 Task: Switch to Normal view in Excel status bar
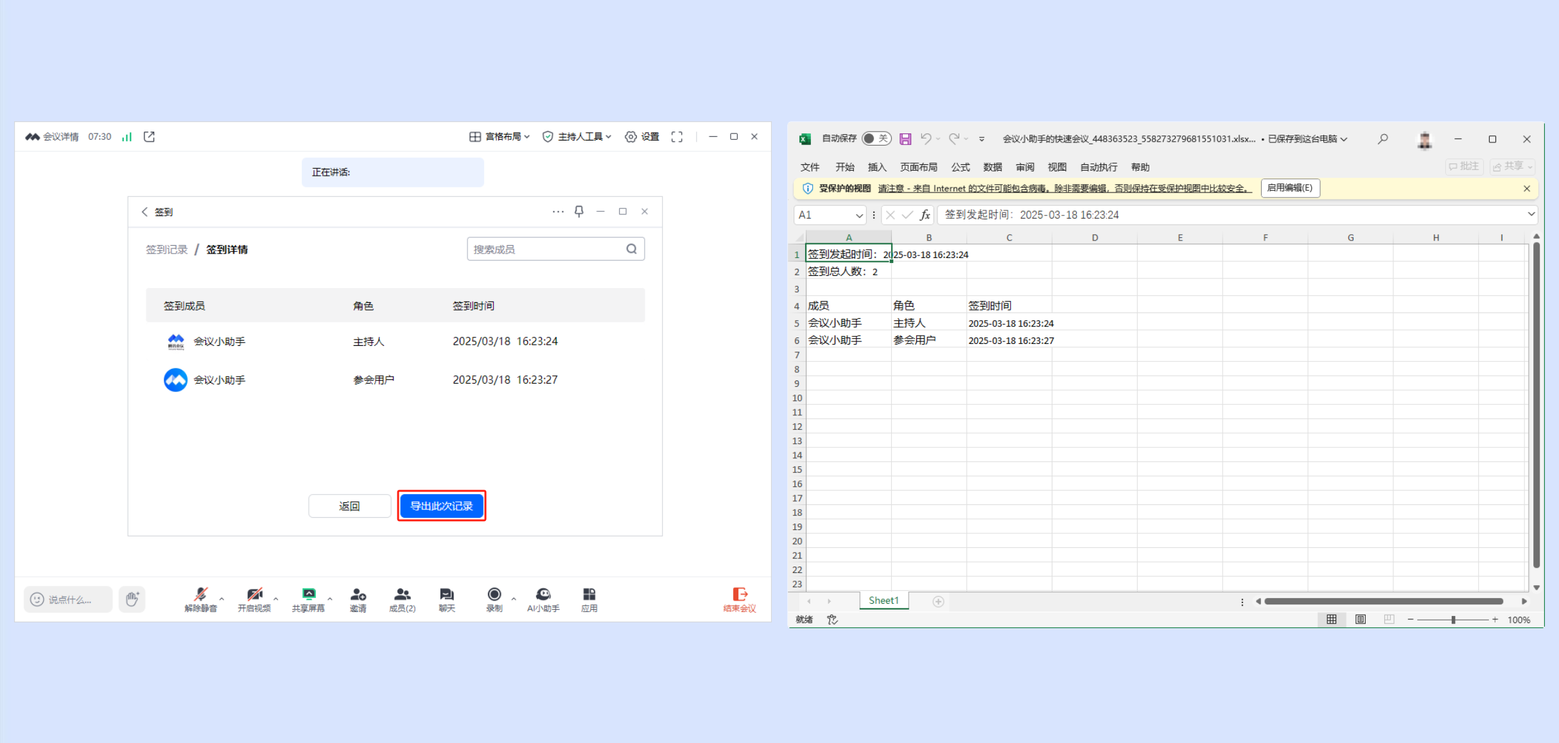[x=1332, y=619]
